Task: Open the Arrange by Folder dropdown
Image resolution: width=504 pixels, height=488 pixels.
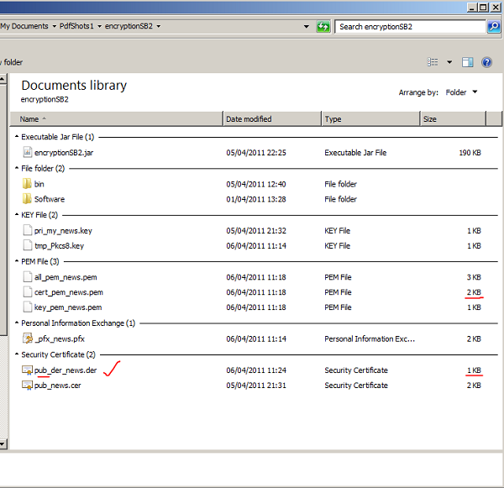Action: click(461, 92)
